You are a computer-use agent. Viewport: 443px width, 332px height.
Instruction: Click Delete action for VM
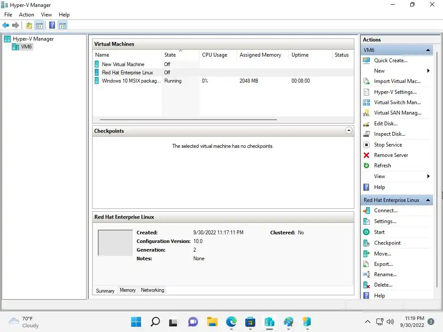(383, 285)
